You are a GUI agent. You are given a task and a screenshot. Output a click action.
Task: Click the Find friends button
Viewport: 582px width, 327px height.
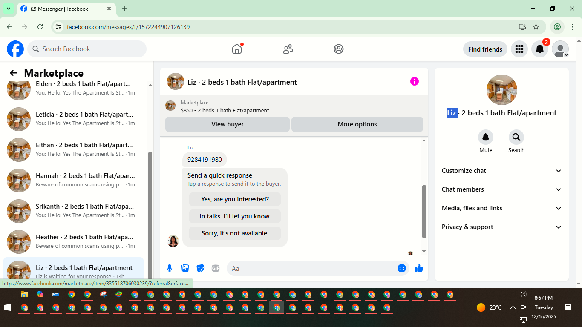(485, 49)
